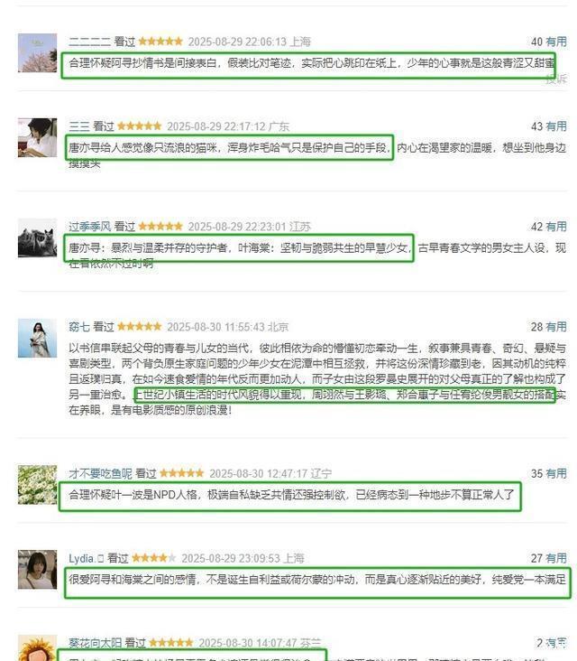
Task: Vote 有用 on the 35-vote NPD review
Action: (x=556, y=474)
